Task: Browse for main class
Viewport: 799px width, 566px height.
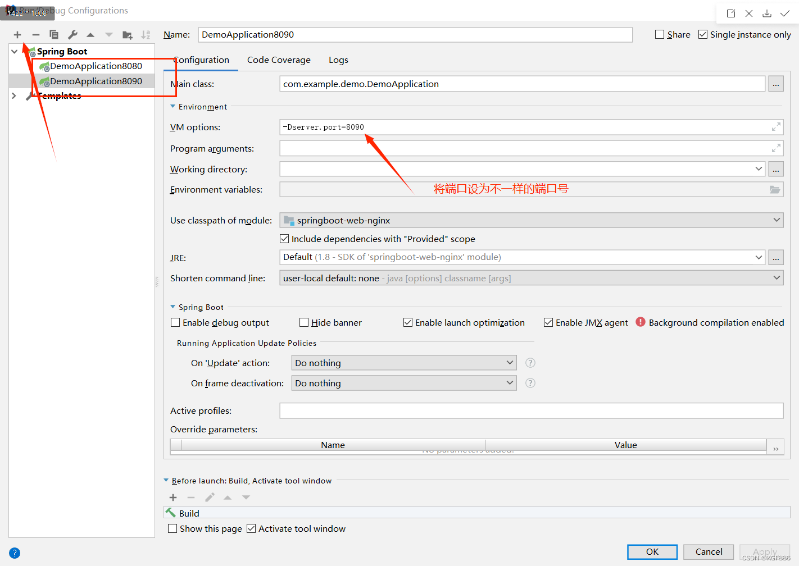Action: point(776,84)
